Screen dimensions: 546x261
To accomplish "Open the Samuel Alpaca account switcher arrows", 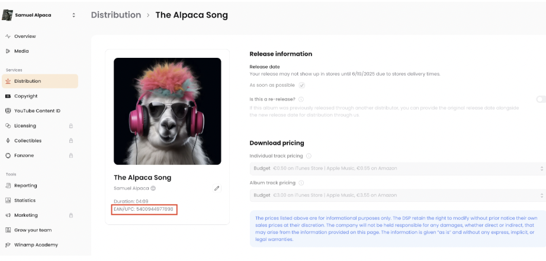I will click(x=73, y=15).
